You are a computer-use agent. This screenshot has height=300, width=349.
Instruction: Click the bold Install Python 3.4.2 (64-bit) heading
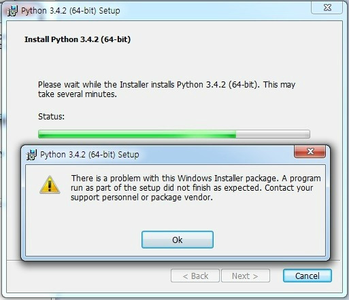pyautogui.click(x=78, y=39)
